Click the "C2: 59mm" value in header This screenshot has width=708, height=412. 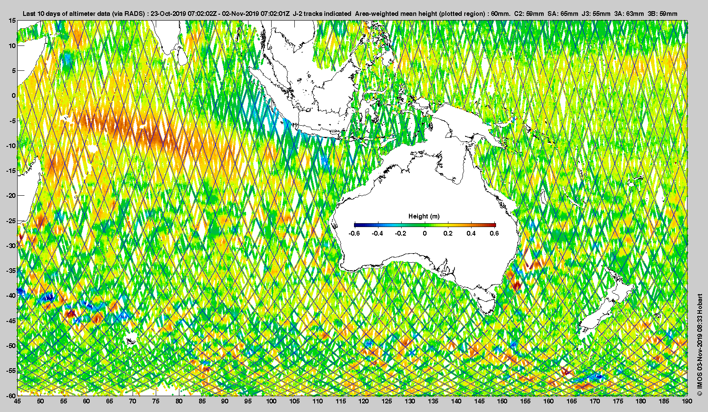click(529, 14)
